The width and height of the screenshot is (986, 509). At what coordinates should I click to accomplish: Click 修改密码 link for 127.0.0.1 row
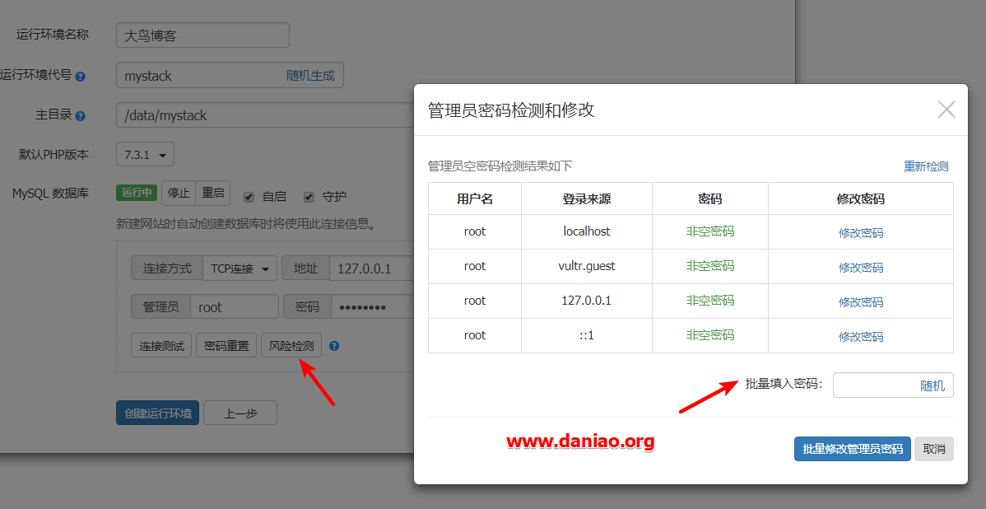[x=861, y=302]
